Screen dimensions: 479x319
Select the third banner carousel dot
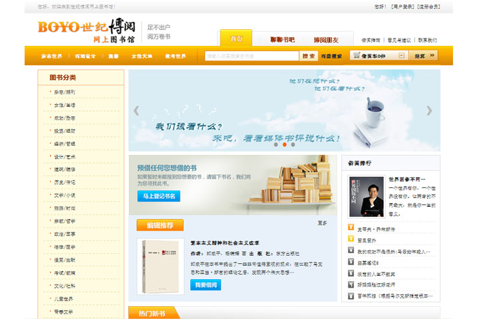click(293, 144)
